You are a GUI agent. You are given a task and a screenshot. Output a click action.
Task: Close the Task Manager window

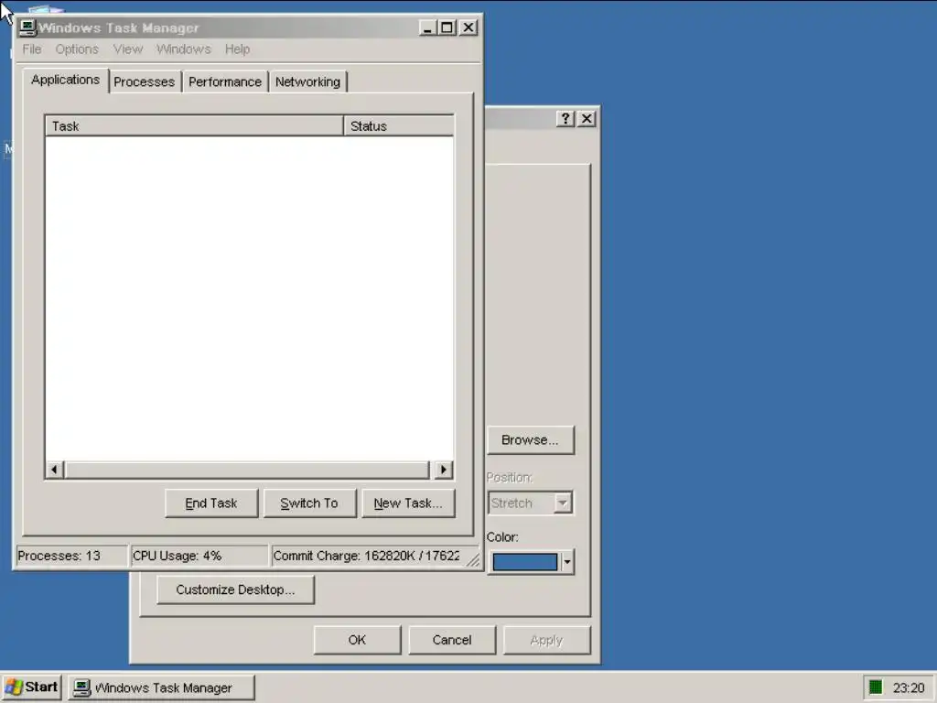[x=468, y=27]
